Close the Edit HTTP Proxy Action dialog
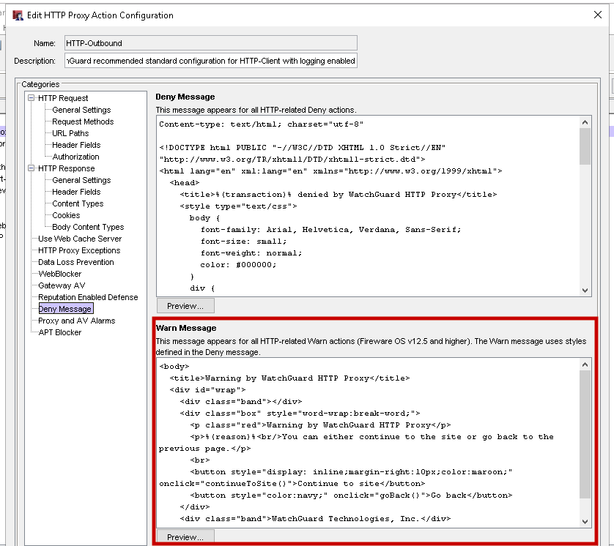This screenshot has height=546, width=614. (x=598, y=15)
